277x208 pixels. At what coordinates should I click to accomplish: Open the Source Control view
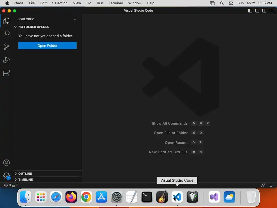pos(6,47)
